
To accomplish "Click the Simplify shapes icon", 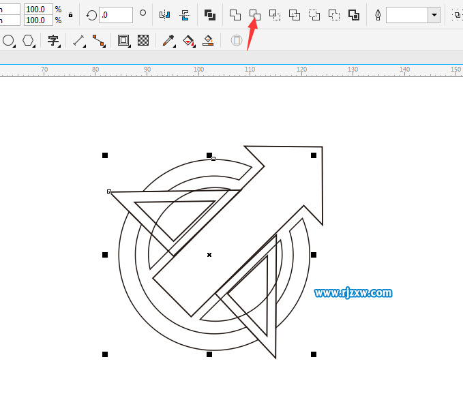I will click(295, 14).
